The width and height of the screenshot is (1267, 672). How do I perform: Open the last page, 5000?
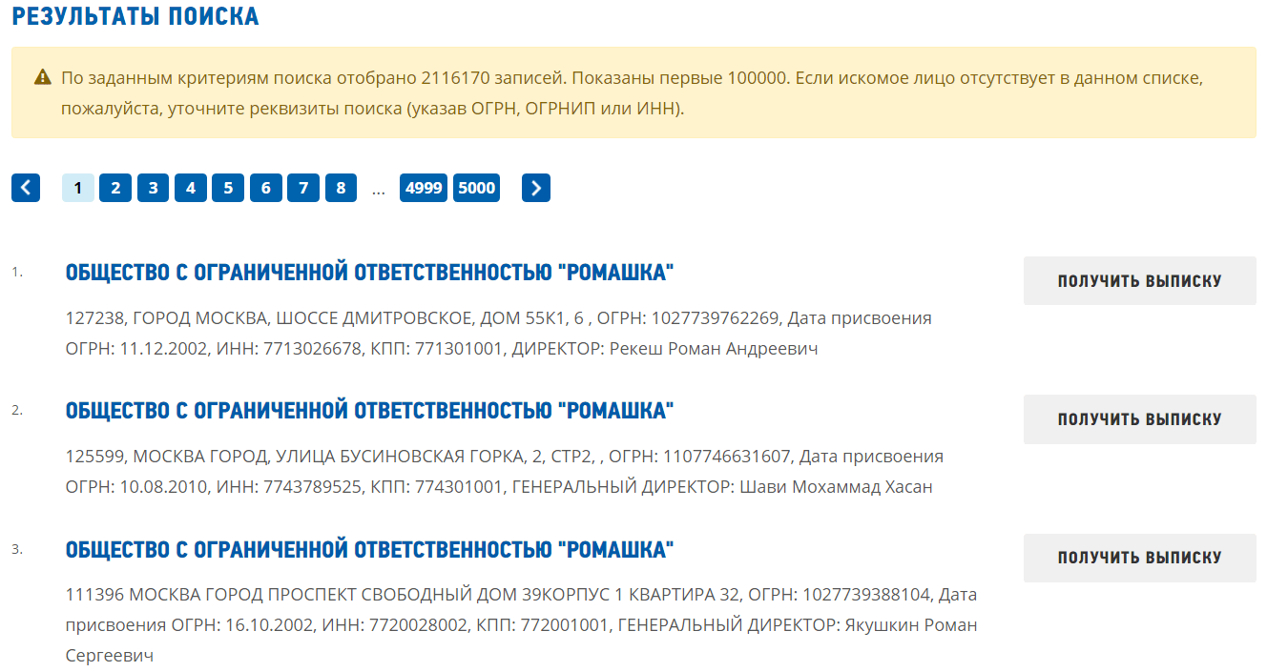click(476, 188)
